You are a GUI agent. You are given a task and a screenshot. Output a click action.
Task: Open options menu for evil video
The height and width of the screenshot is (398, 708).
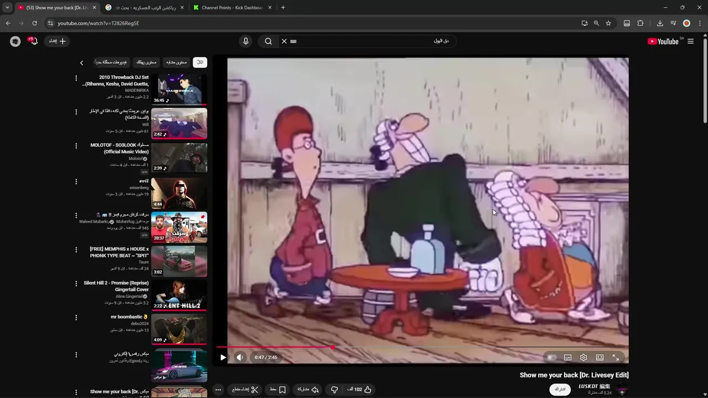[76, 181]
